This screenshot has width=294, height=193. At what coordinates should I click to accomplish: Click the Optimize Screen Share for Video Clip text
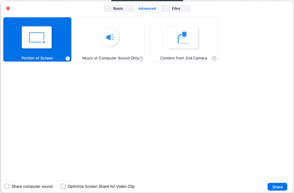click(101, 186)
